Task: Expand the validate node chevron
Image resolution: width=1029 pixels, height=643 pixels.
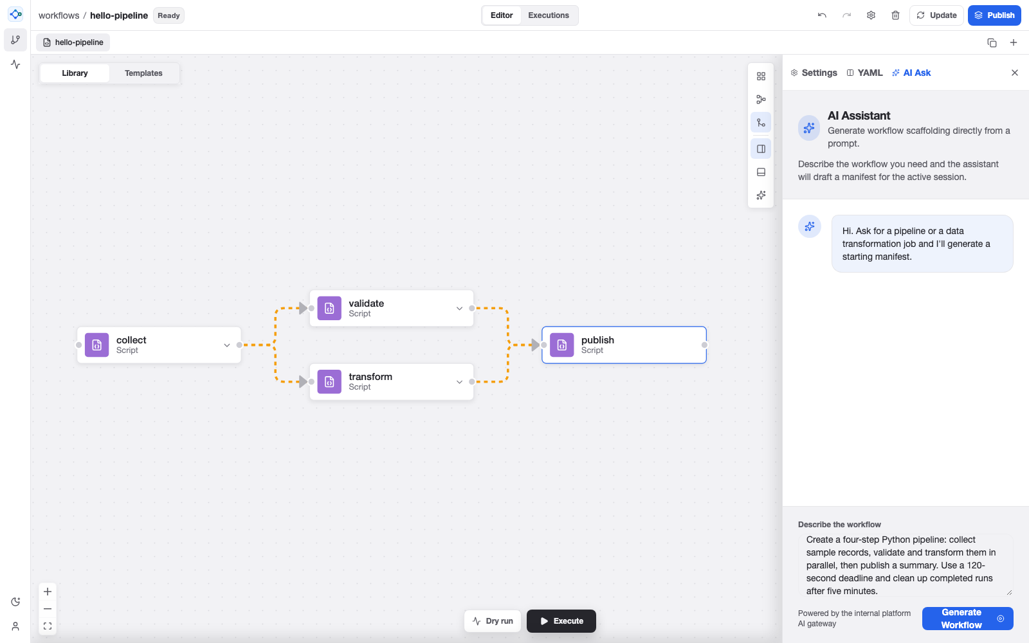Action: point(460,309)
